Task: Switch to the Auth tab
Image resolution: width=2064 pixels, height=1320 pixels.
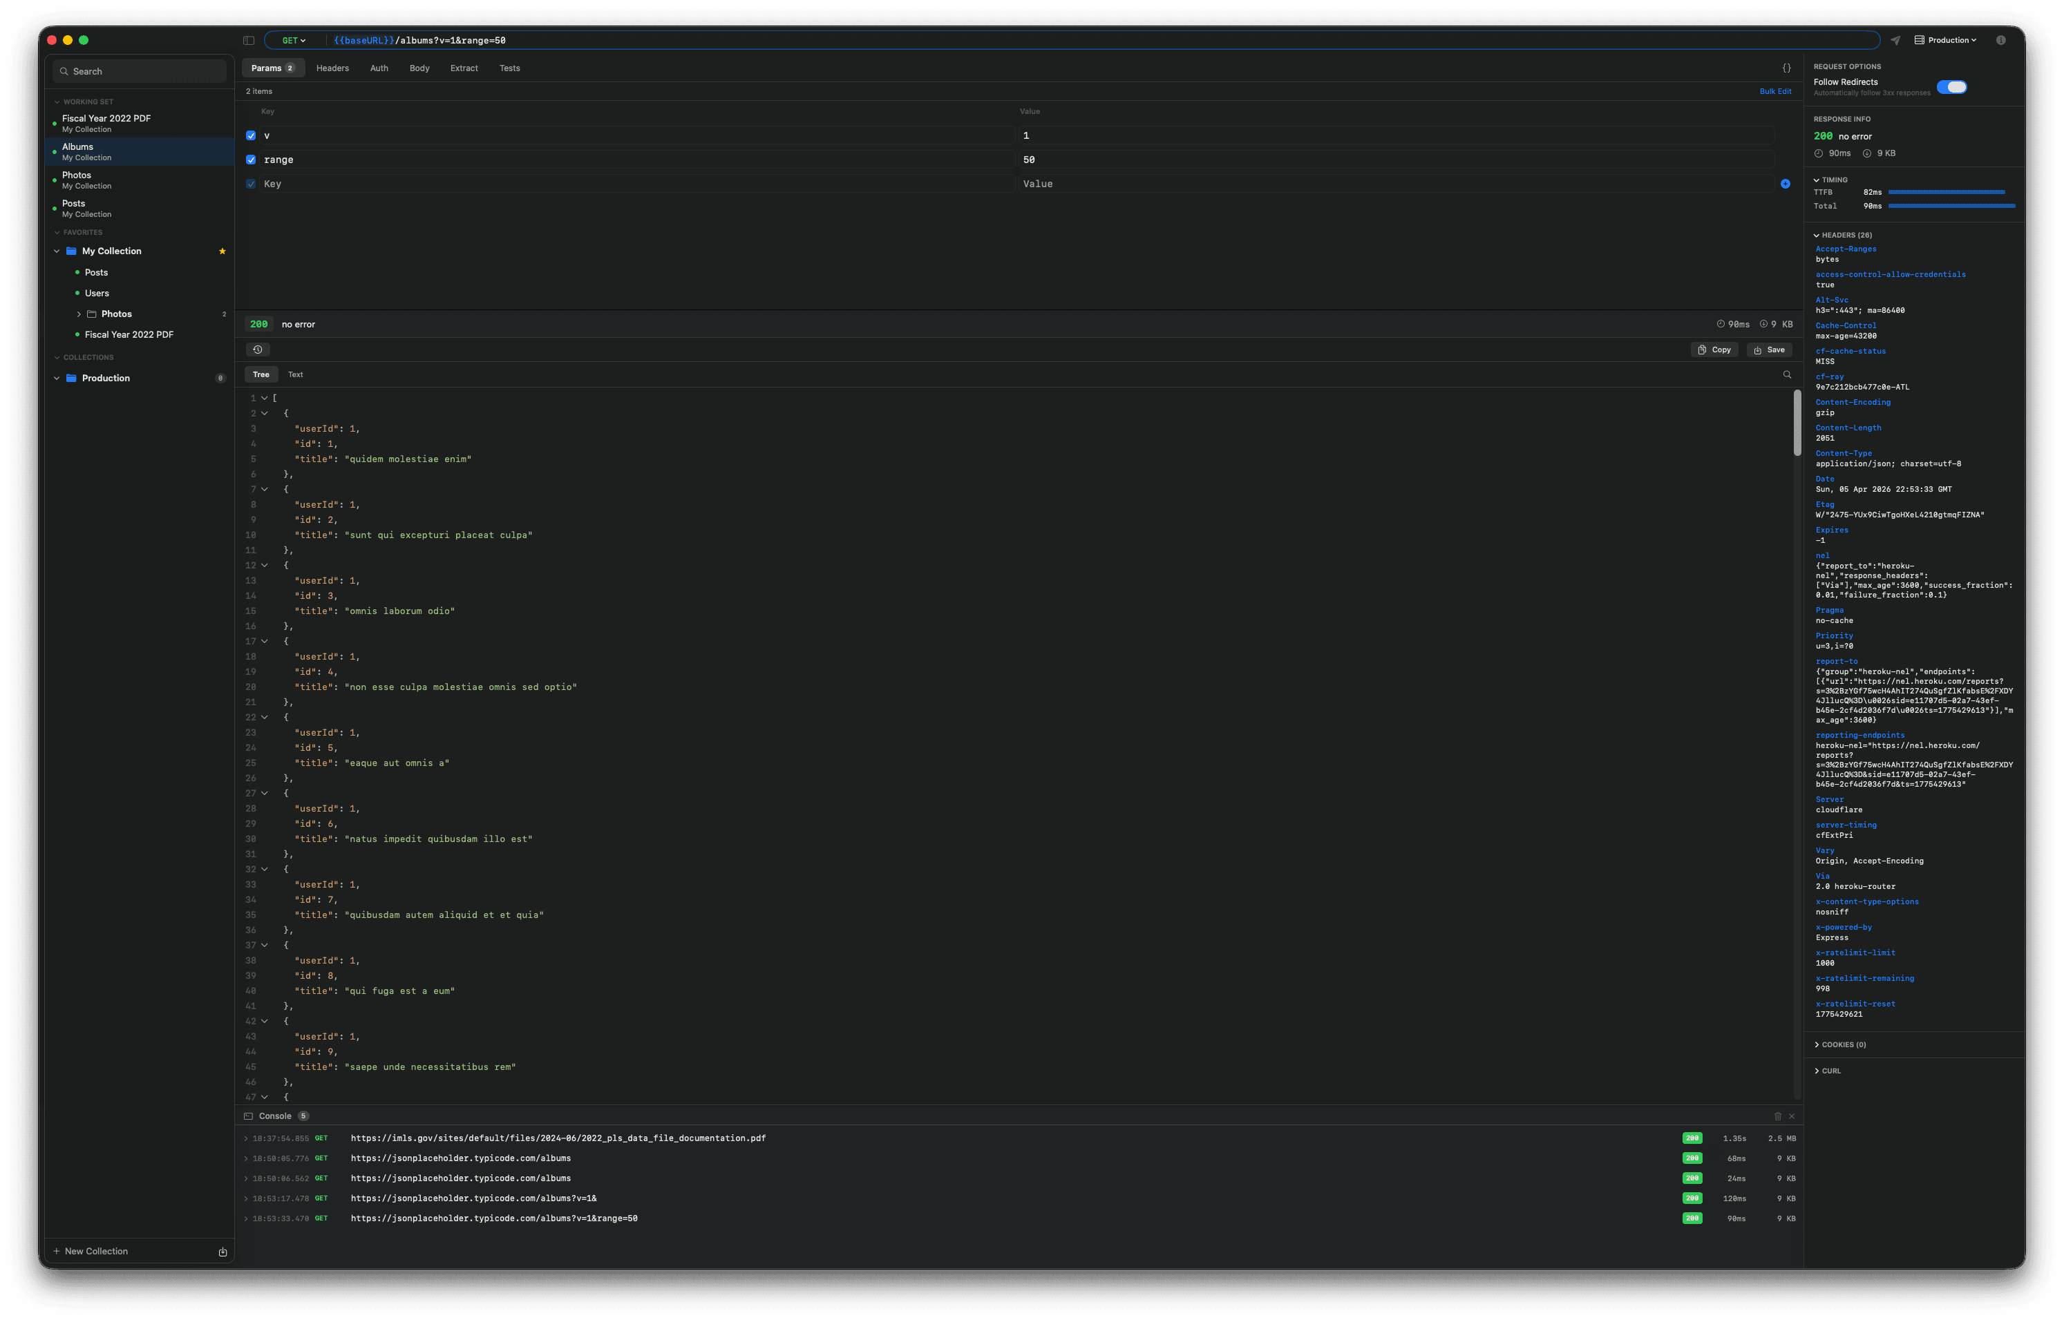Action: pos(379,68)
